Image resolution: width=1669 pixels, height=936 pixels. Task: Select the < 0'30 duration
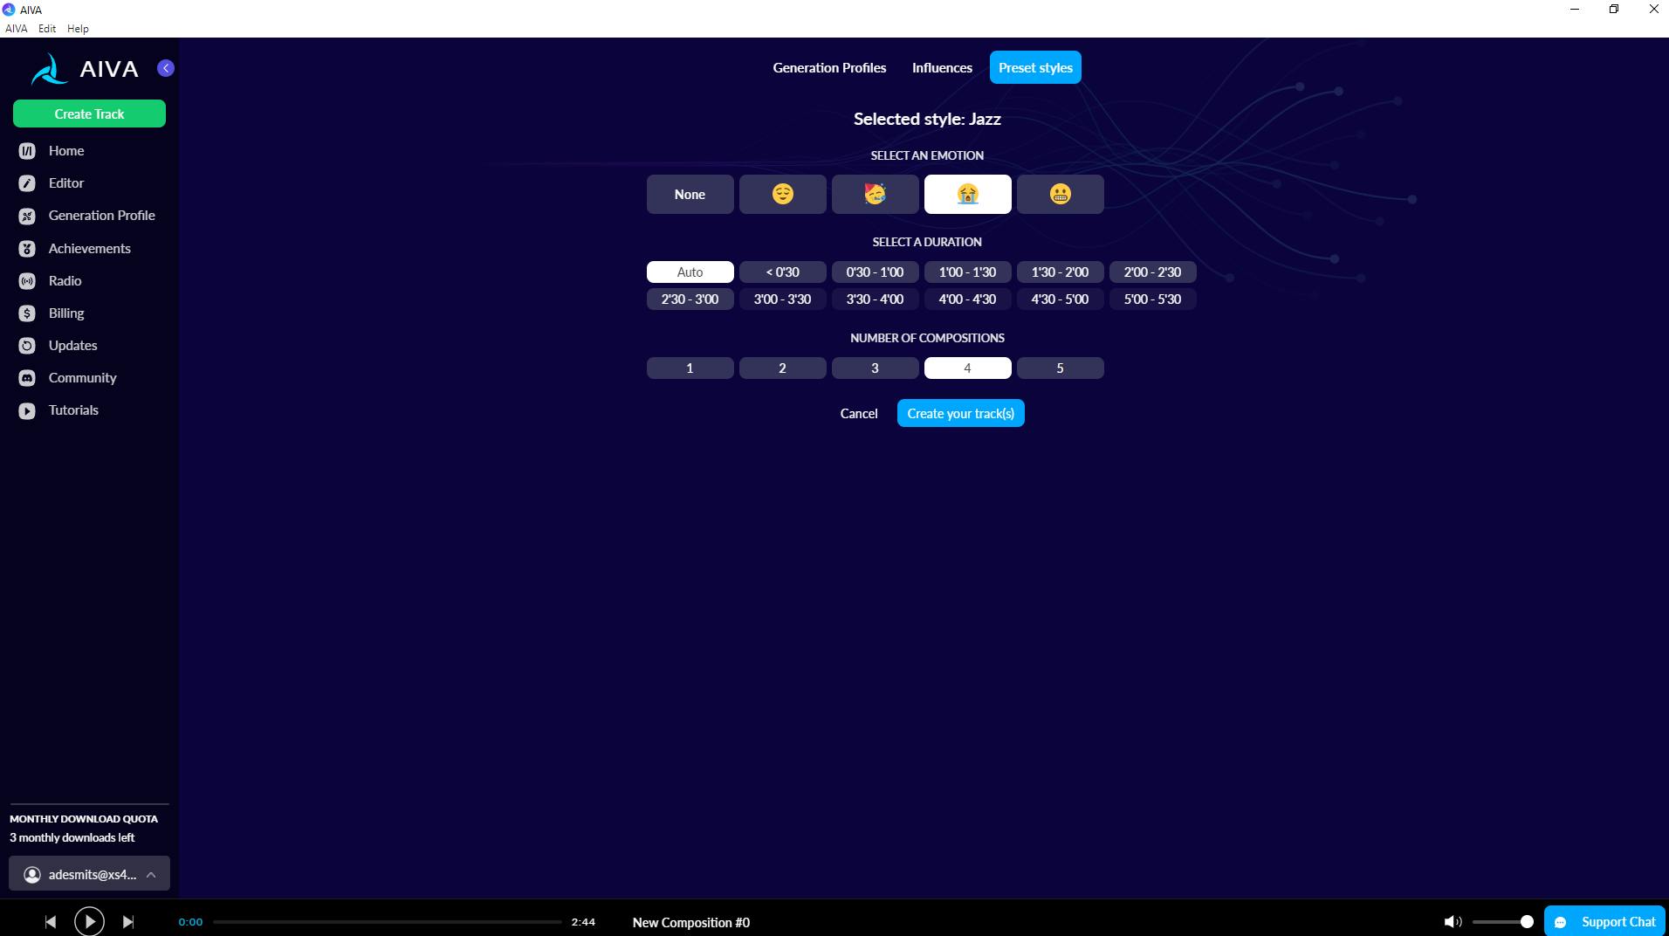782,272
